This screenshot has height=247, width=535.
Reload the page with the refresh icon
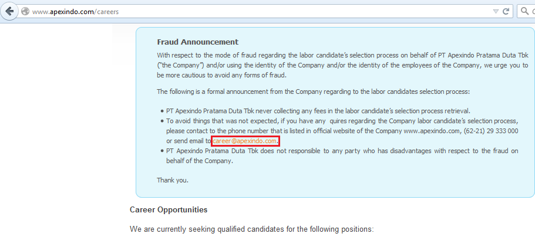pos(506,12)
